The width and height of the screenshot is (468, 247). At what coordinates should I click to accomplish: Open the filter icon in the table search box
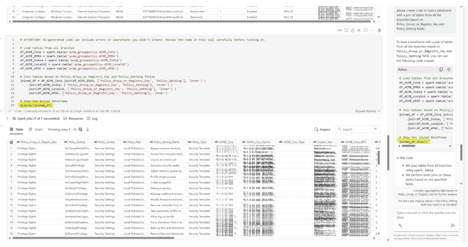coord(375,129)
